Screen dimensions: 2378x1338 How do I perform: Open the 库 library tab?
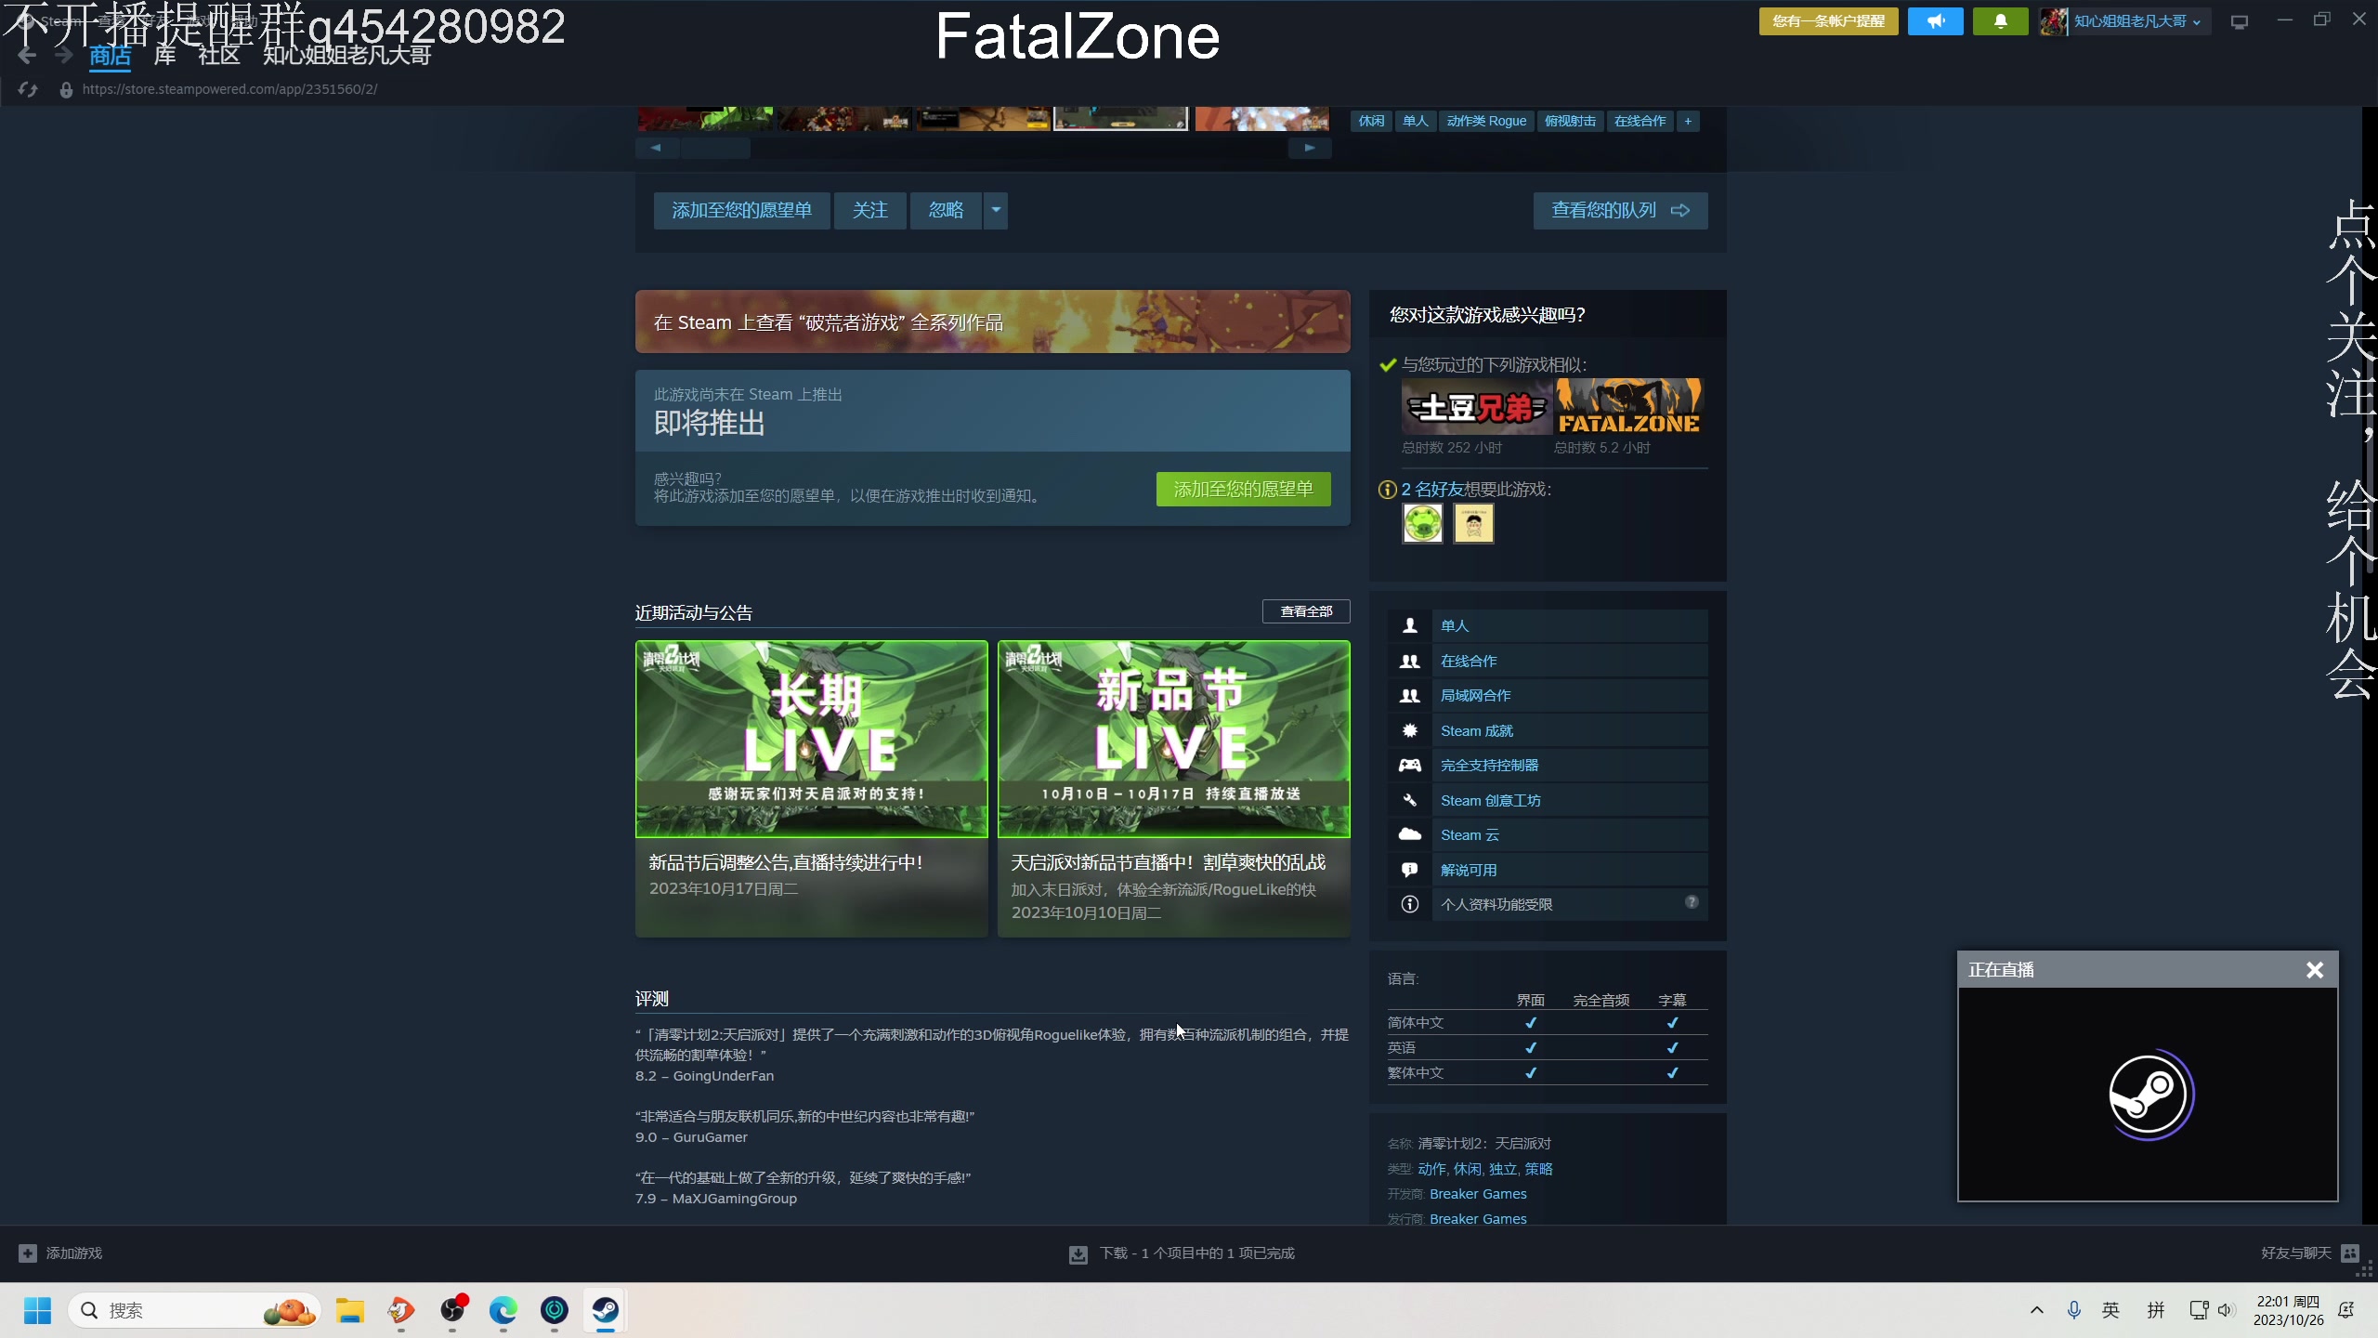[164, 56]
